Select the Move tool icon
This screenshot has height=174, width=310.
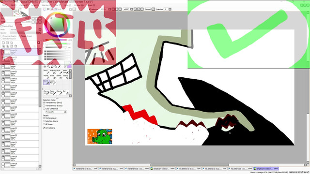[x=45, y=67]
